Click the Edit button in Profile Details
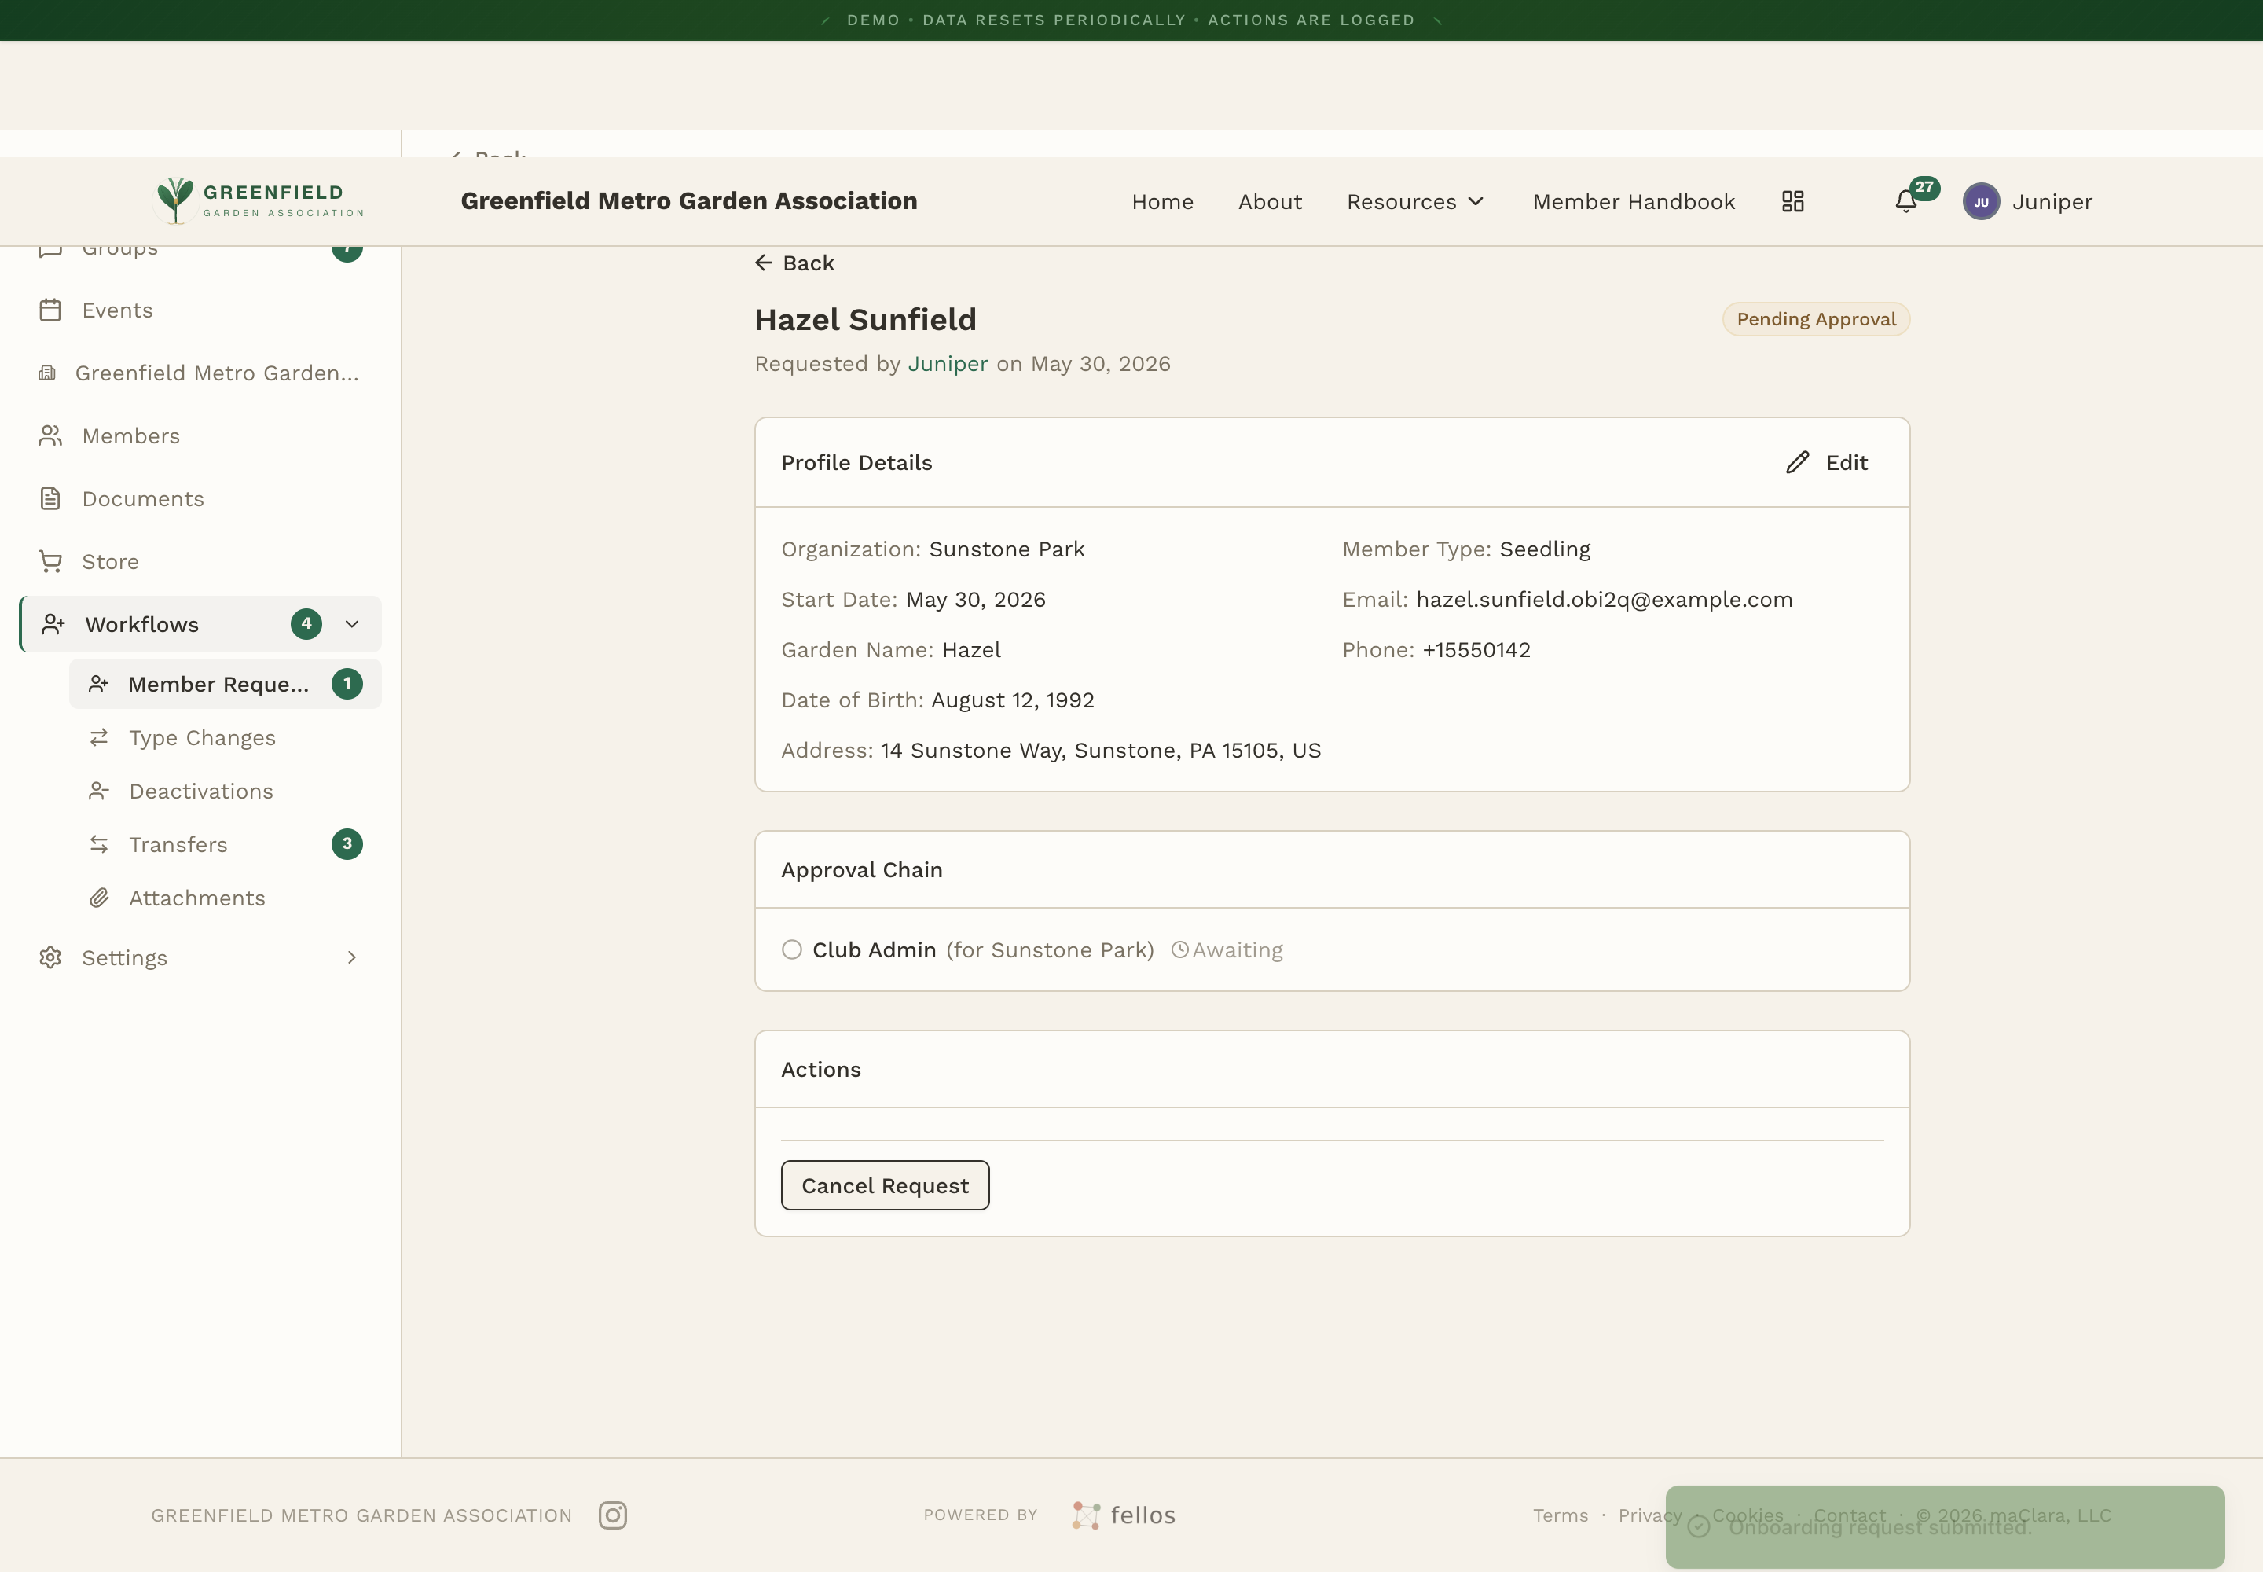The image size is (2263, 1572). click(1828, 463)
